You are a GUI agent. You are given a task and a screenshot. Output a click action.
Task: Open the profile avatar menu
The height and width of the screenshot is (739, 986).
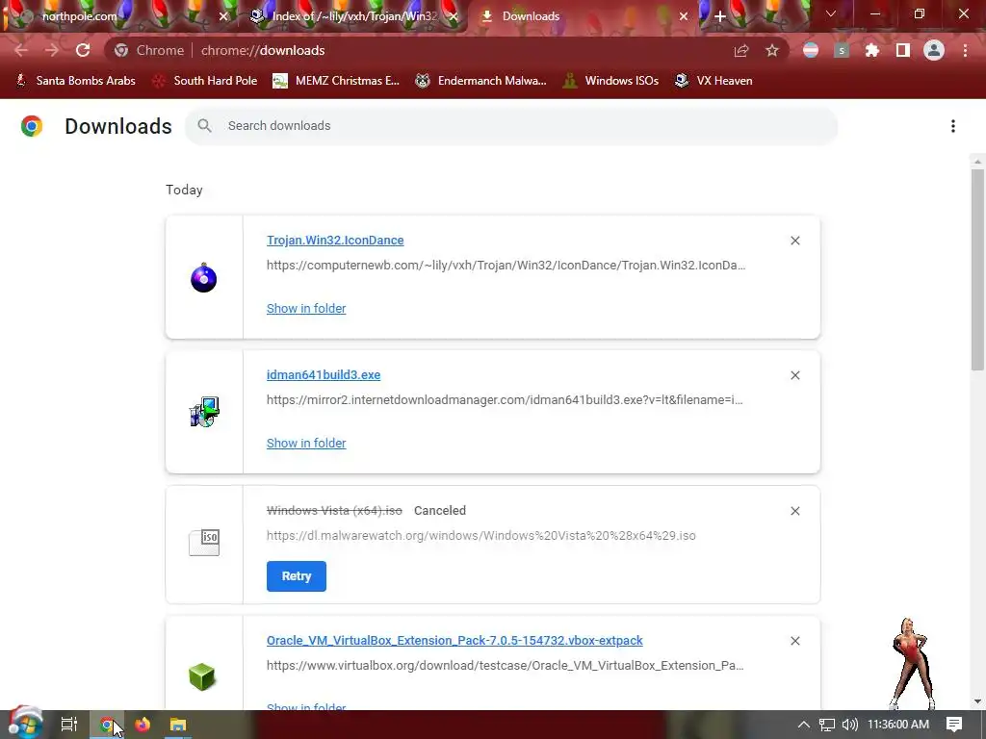click(x=934, y=50)
